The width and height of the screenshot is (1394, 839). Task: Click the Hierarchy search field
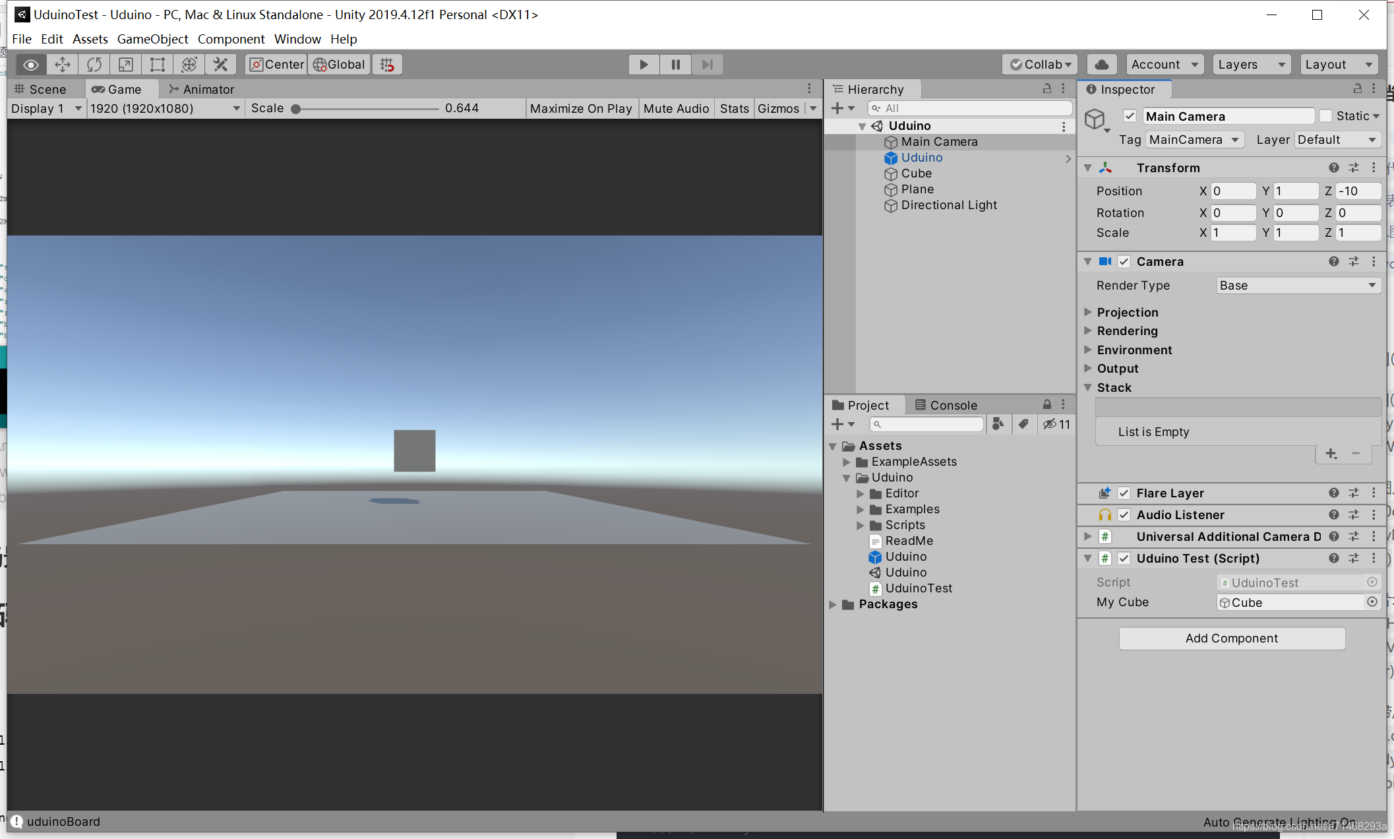tap(969, 108)
